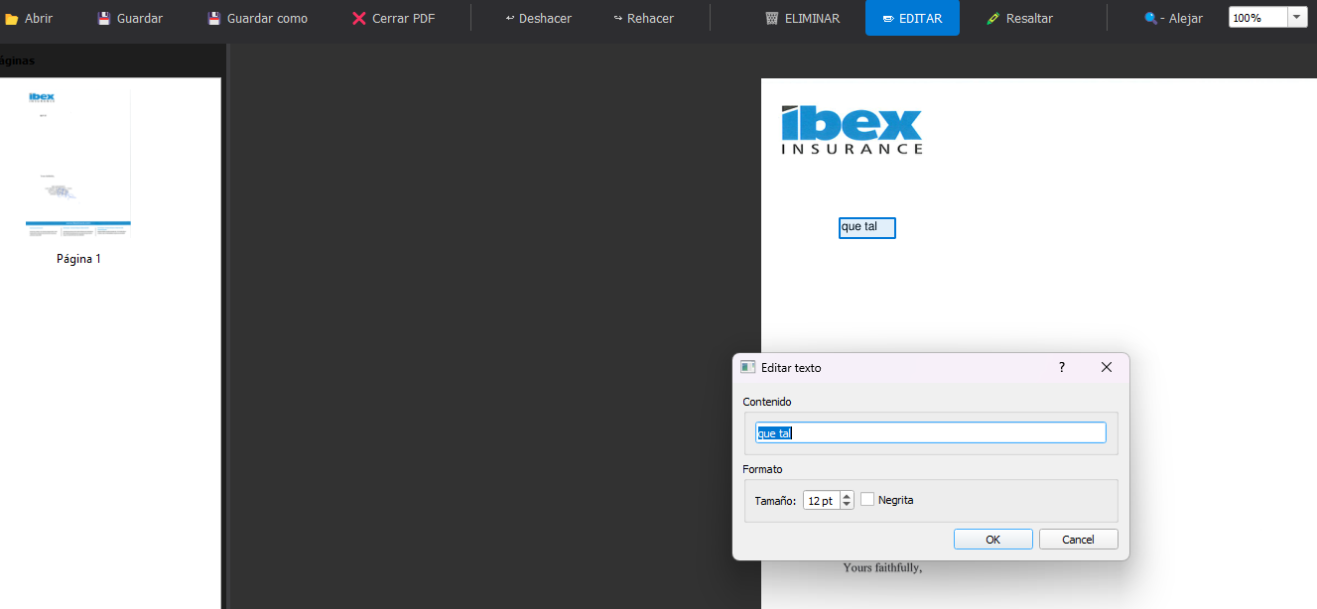Select the Página 1 thumbnail
This screenshot has width=1317, height=609.
[78, 164]
